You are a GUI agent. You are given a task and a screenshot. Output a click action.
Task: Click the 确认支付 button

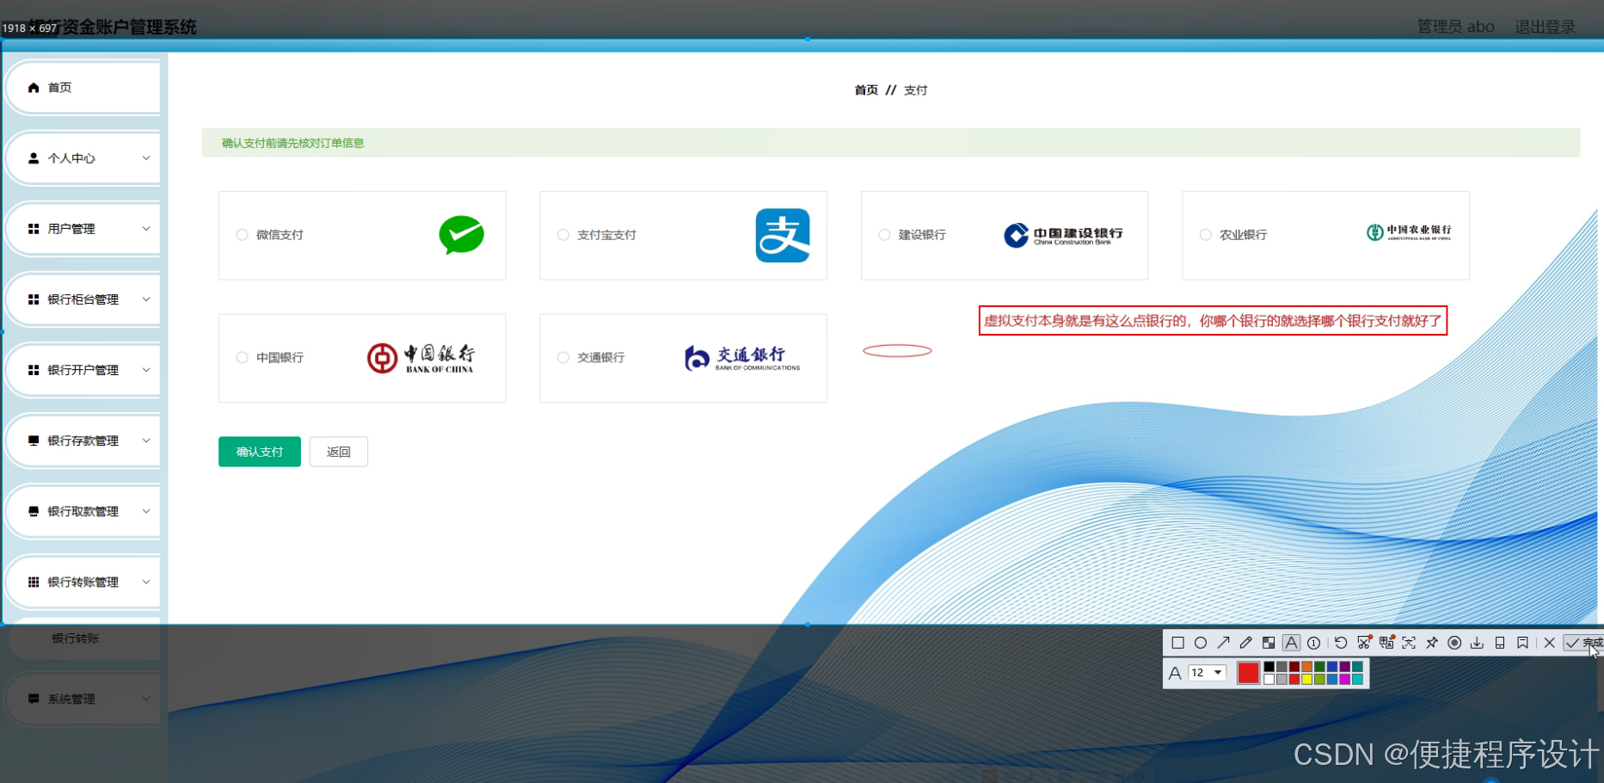(260, 452)
